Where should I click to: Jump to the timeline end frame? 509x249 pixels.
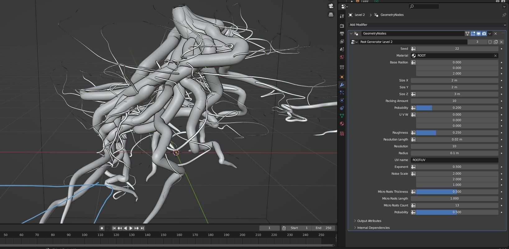click(142, 228)
